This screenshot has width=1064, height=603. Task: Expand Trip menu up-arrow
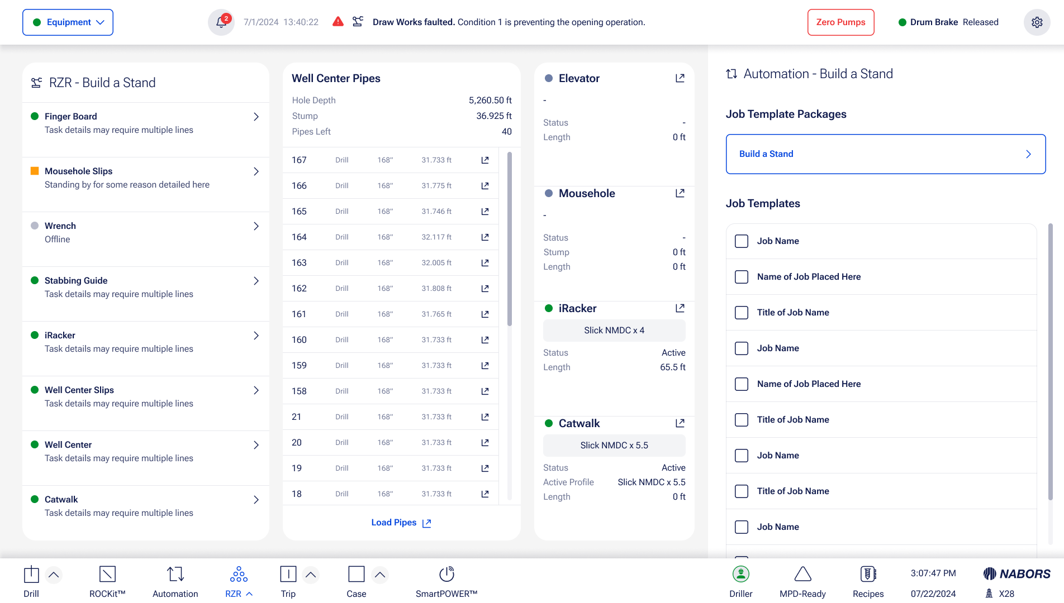(311, 575)
